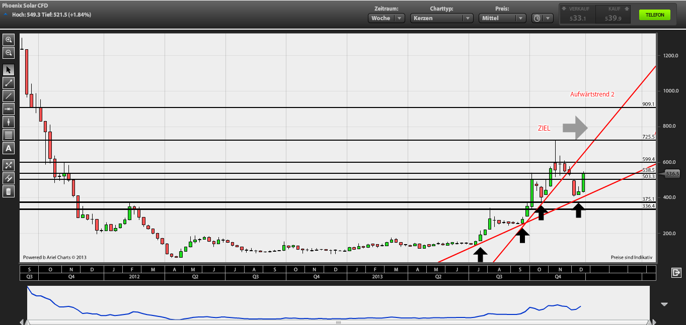686x325 pixels.
Task: Click the 725.5 horizontal level label
Action: pyautogui.click(x=648, y=137)
